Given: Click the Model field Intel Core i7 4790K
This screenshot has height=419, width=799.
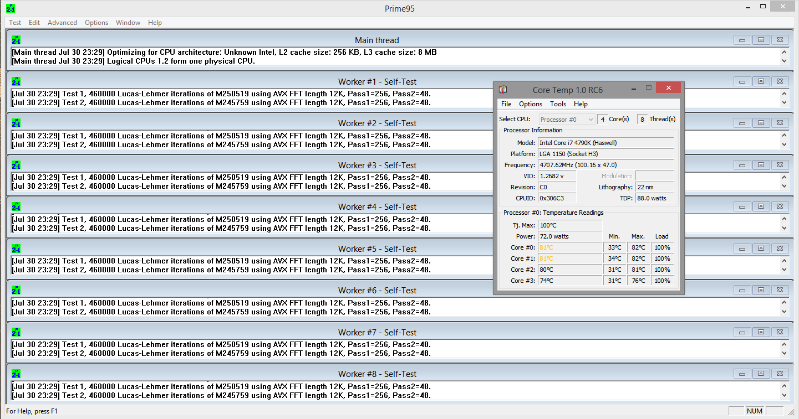Looking at the screenshot, I should [606, 143].
